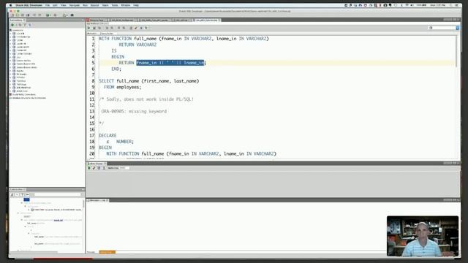Click the 'ORA-00905: missing keyword' comment
Viewport: 468px width, 263px height.
click(x=134, y=111)
